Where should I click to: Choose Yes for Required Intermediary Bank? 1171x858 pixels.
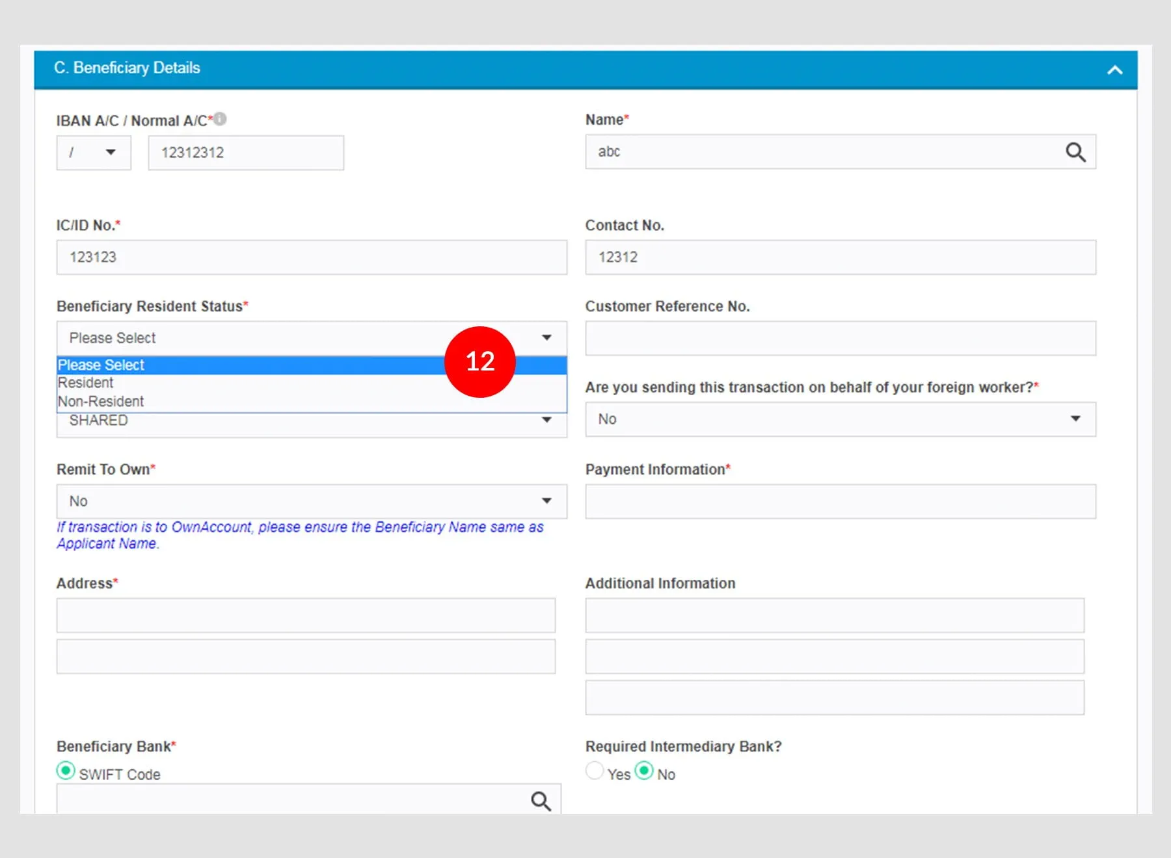click(595, 771)
